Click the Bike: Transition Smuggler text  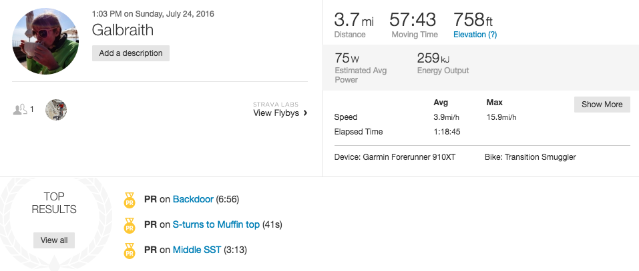530,157
